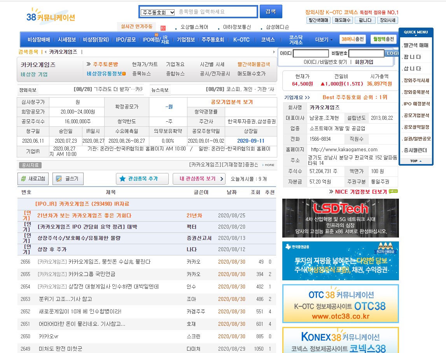
Task: Open the 빨간색매물검색 link
Action: tap(254, 65)
